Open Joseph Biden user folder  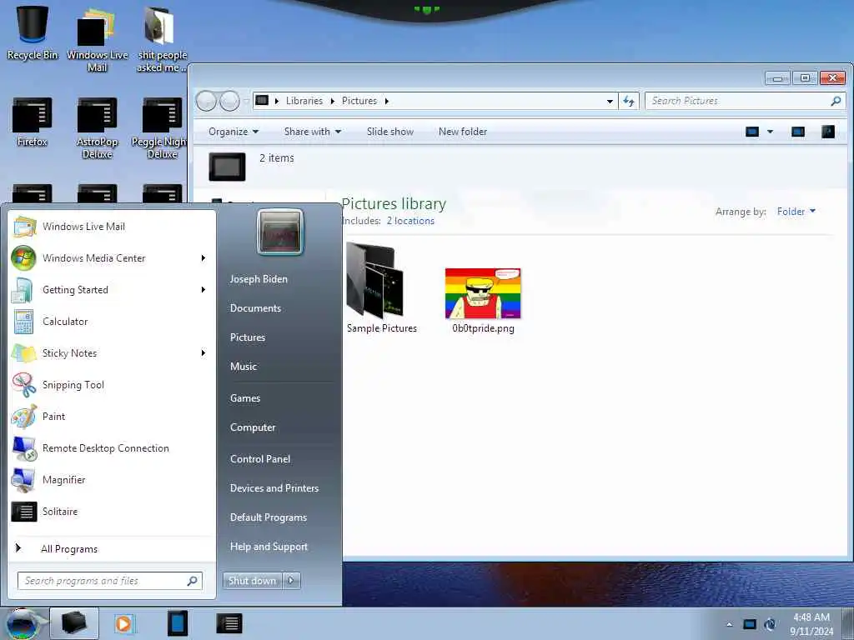pyautogui.click(x=259, y=279)
